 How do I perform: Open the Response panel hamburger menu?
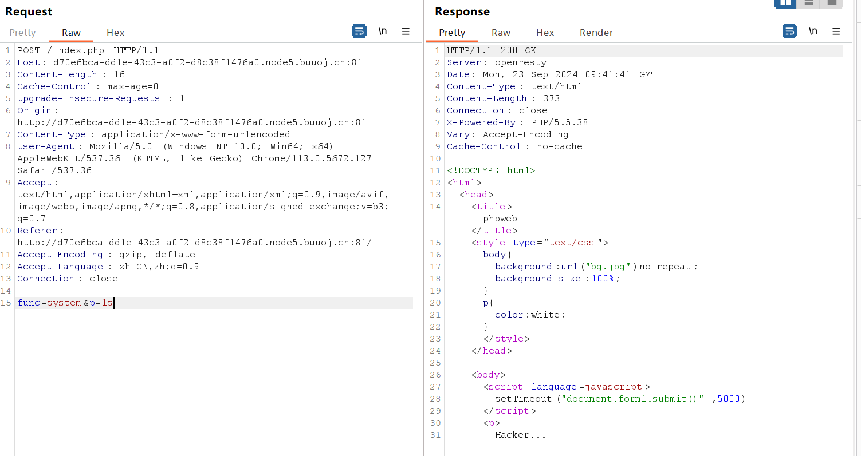point(836,31)
